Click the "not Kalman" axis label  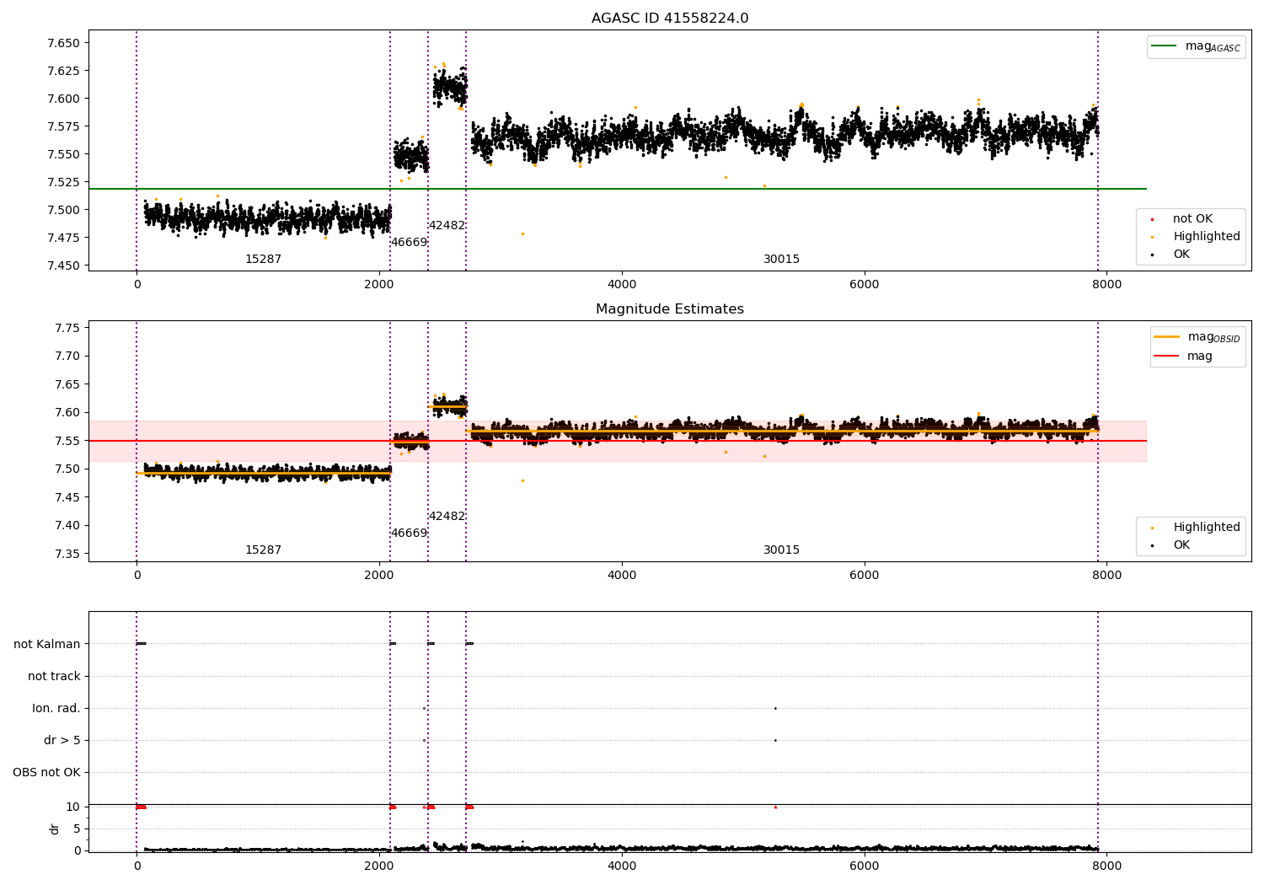47,644
